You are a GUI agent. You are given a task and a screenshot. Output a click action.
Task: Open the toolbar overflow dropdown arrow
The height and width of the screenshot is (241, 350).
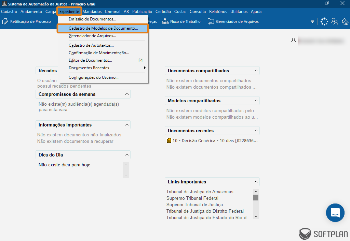coord(312,21)
